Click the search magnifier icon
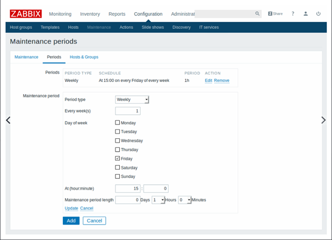 coord(258,13)
